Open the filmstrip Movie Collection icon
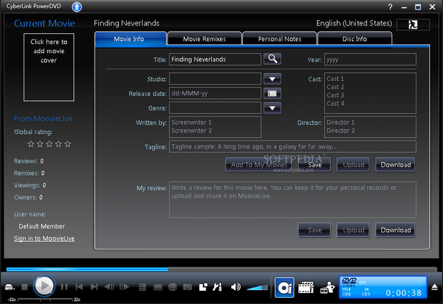443x304 pixels. tap(306, 287)
